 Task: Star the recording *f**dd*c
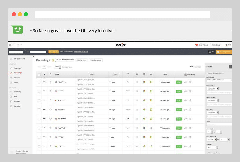pos(50,137)
